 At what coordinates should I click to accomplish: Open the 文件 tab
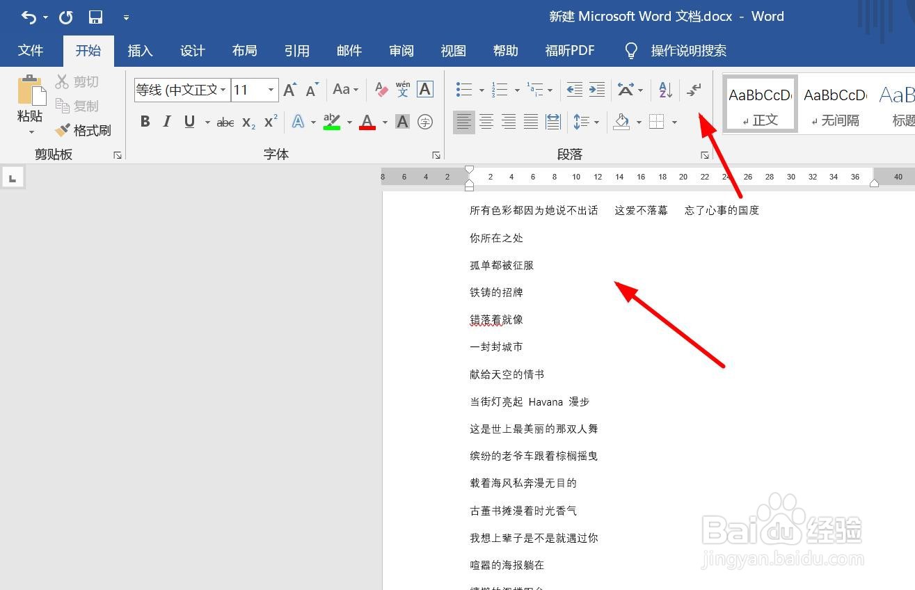coord(31,51)
